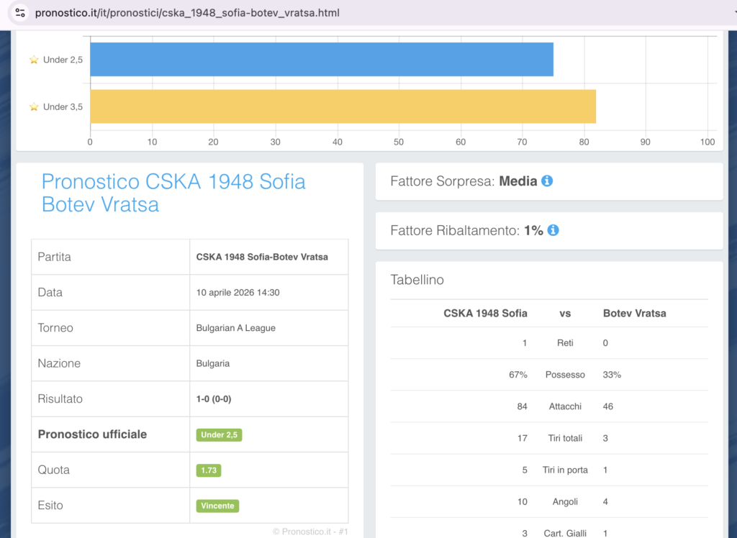Click the Bulgarian A League tournament cell
The width and height of the screenshot is (737, 538).
[x=236, y=328]
